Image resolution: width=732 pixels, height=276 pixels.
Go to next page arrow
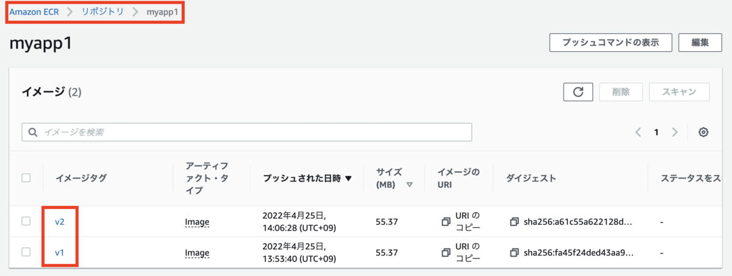pyautogui.click(x=675, y=132)
